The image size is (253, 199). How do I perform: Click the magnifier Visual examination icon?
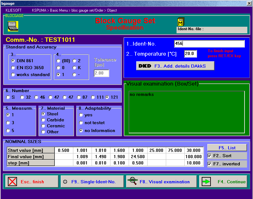coord(133,181)
